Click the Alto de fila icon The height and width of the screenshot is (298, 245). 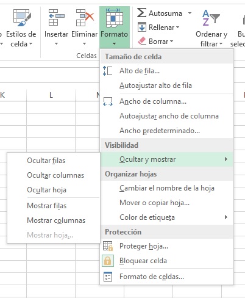[107, 71]
